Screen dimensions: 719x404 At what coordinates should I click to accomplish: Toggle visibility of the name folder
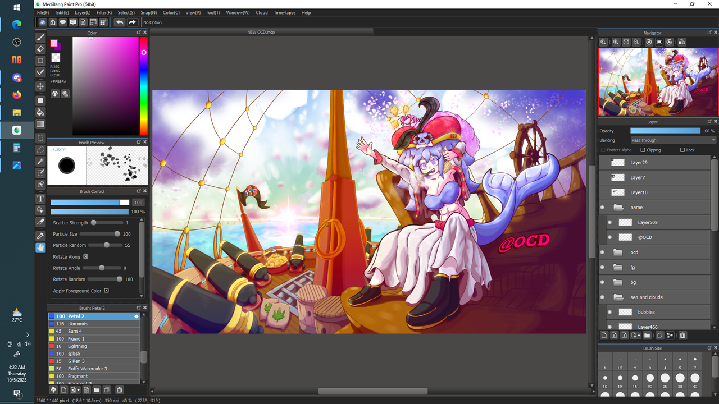point(603,207)
